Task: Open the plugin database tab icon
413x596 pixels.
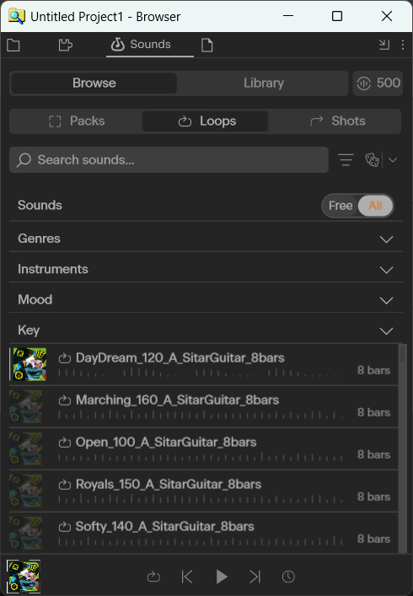Action: [x=66, y=46]
